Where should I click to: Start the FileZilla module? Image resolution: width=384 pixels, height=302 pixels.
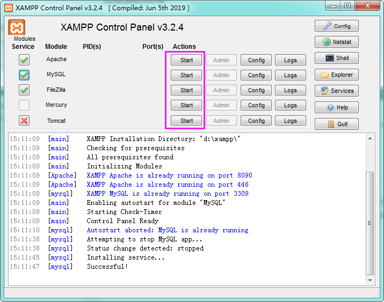186,90
